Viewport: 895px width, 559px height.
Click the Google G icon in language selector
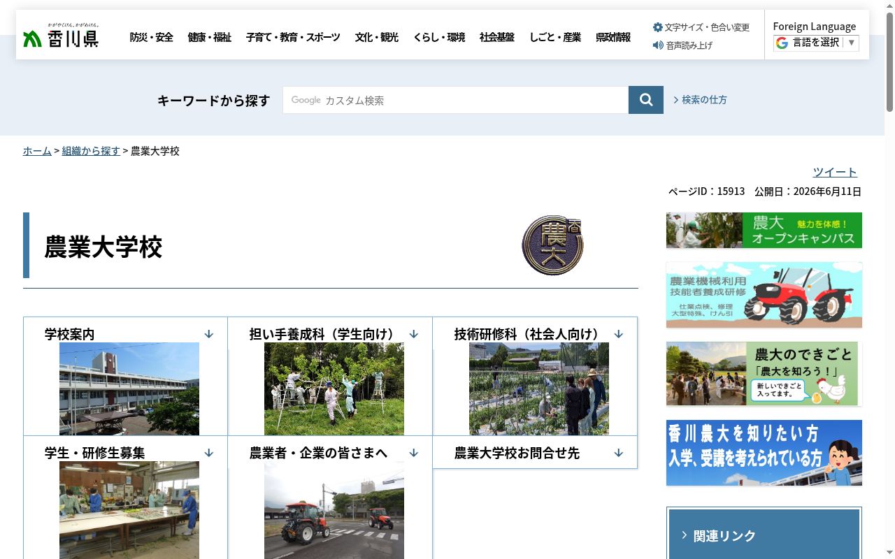[782, 43]
